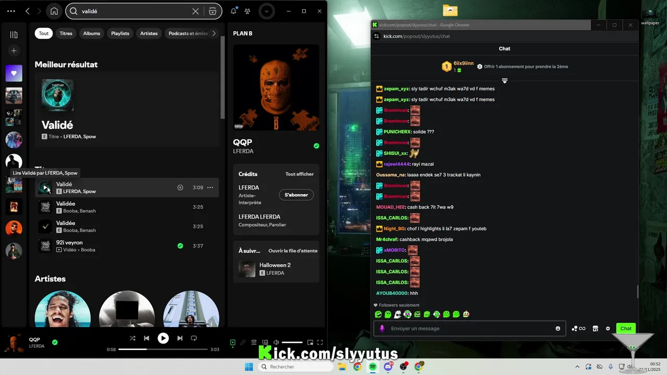Select the 'Playlists' filter chip
667x375 pixels.
[120, 33]
